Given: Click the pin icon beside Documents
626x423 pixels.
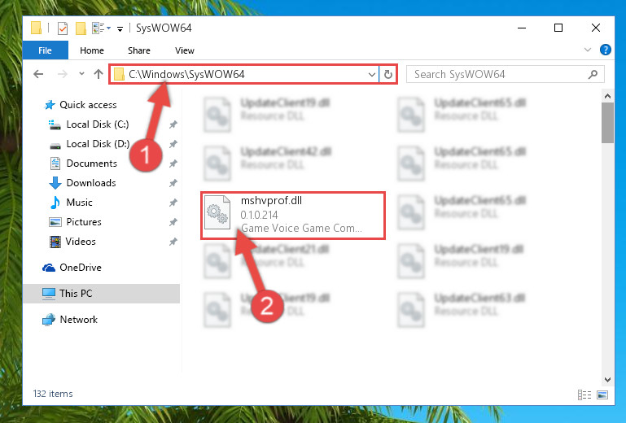Looking at the screenshot, I should (173, 164).
